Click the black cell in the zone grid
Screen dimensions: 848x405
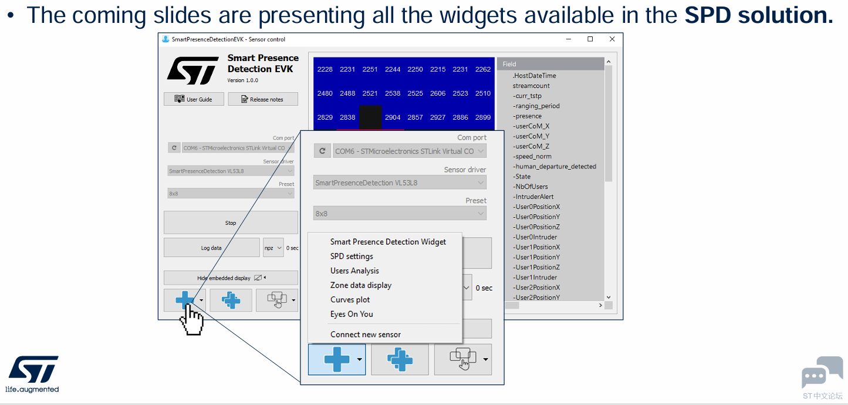coord(370,117)
